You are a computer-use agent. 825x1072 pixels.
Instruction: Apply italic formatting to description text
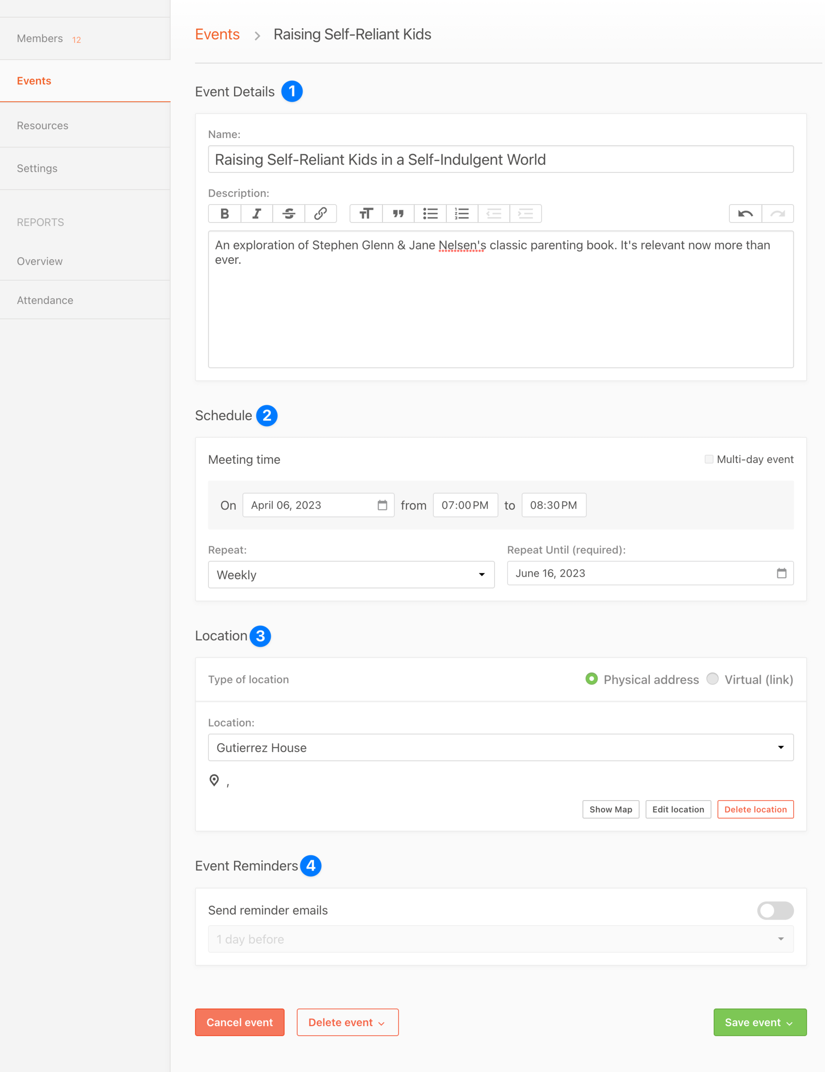pos(257,214)
